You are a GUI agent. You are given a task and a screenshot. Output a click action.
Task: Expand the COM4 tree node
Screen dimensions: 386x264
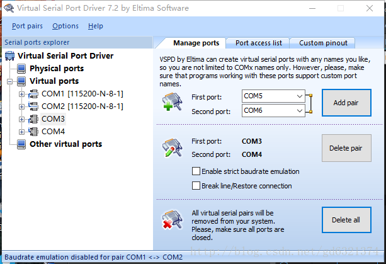click(21, 132)
